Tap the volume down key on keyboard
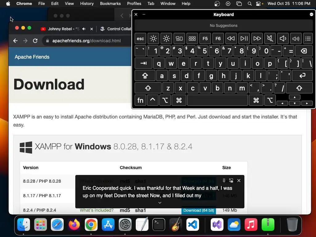Image resolution: width=316 pixels, height=237 pixels. click(283, 39)
